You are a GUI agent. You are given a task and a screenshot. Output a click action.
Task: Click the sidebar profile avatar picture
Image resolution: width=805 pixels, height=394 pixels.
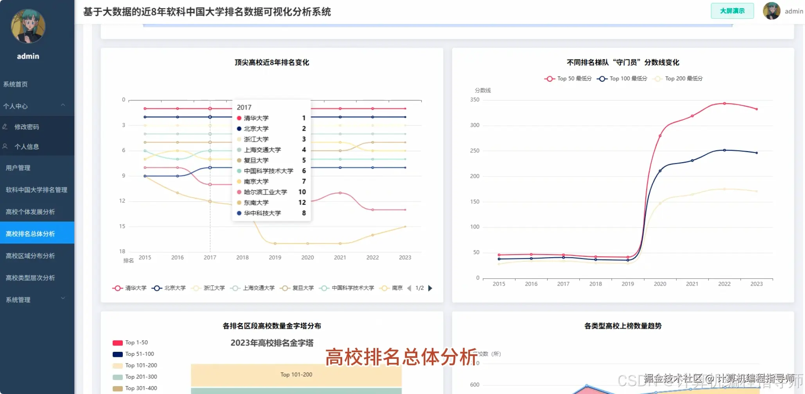point(27,26)
